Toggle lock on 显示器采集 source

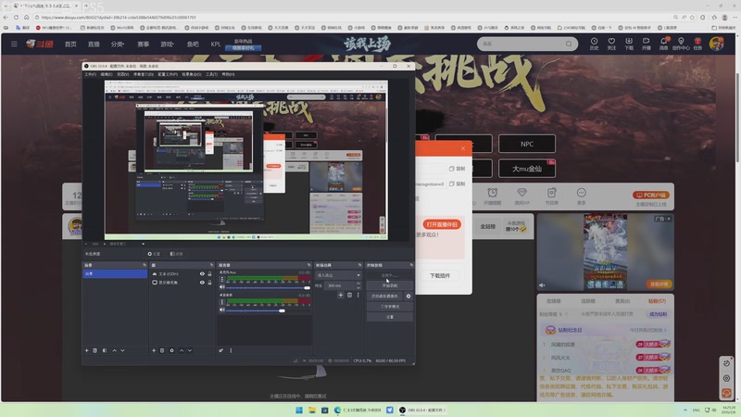[210, 283]
